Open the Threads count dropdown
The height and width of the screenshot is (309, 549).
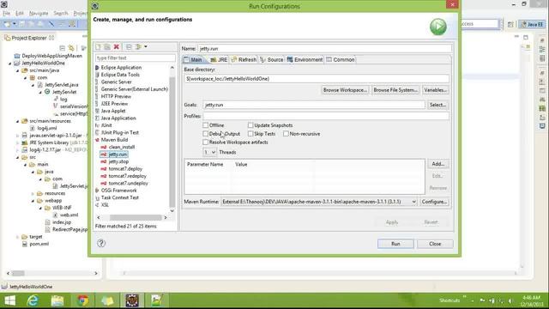coord(209,152)
